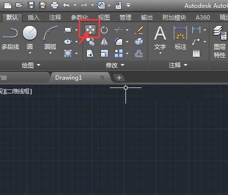
Task: Select the Trim tool
Action: pos(119,30)
